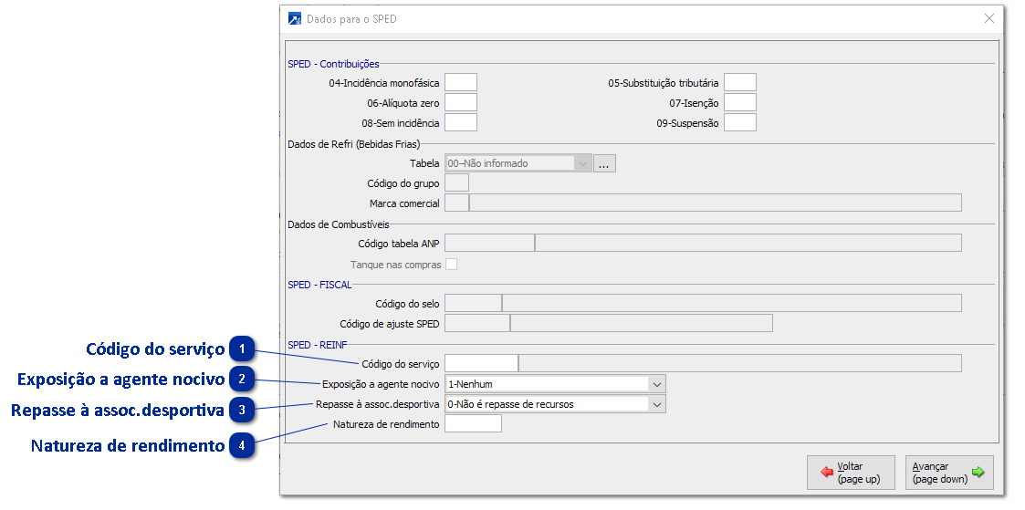Focus the Natureza de rendimento field
The height and width of the screenshot is (510, 1025).
point(473,424)
